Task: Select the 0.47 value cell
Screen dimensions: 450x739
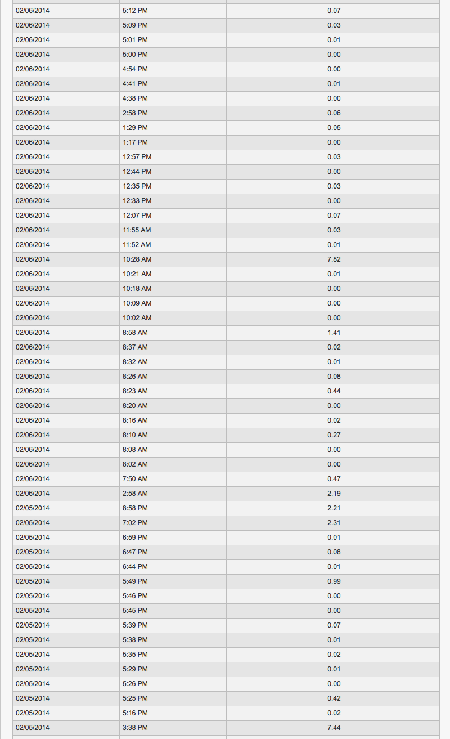Action: pos(334,479)
